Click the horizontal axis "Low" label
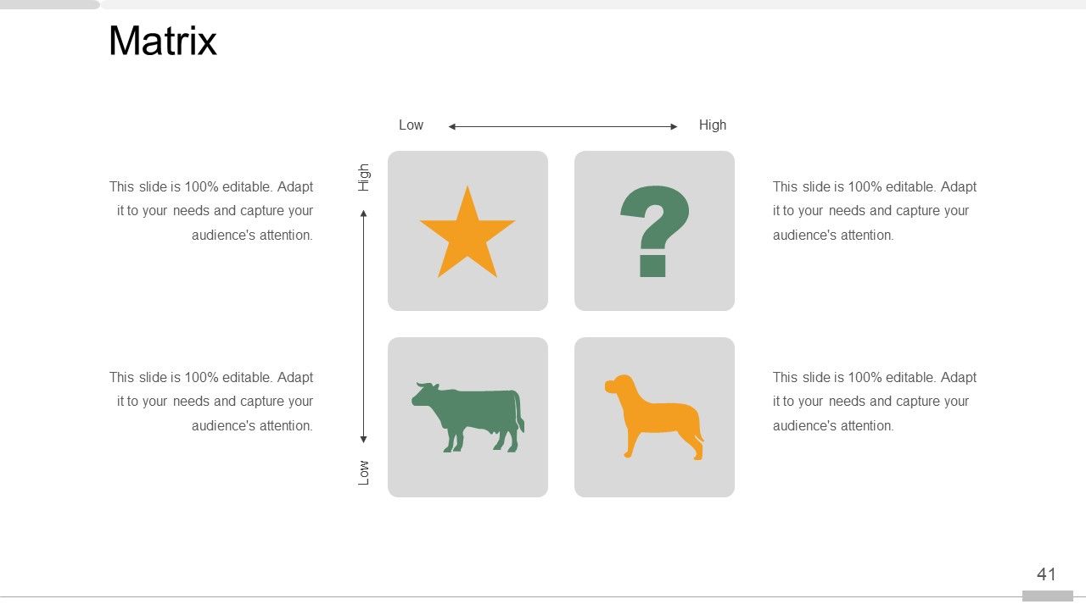The image size is (1086, 610). pyautogui.click(x=411, y=125)
